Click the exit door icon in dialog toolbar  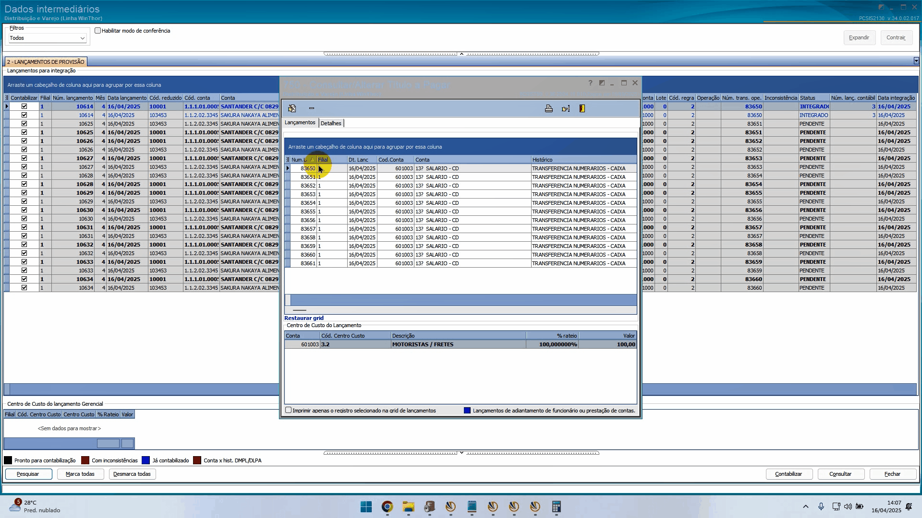tap(582, 108)
